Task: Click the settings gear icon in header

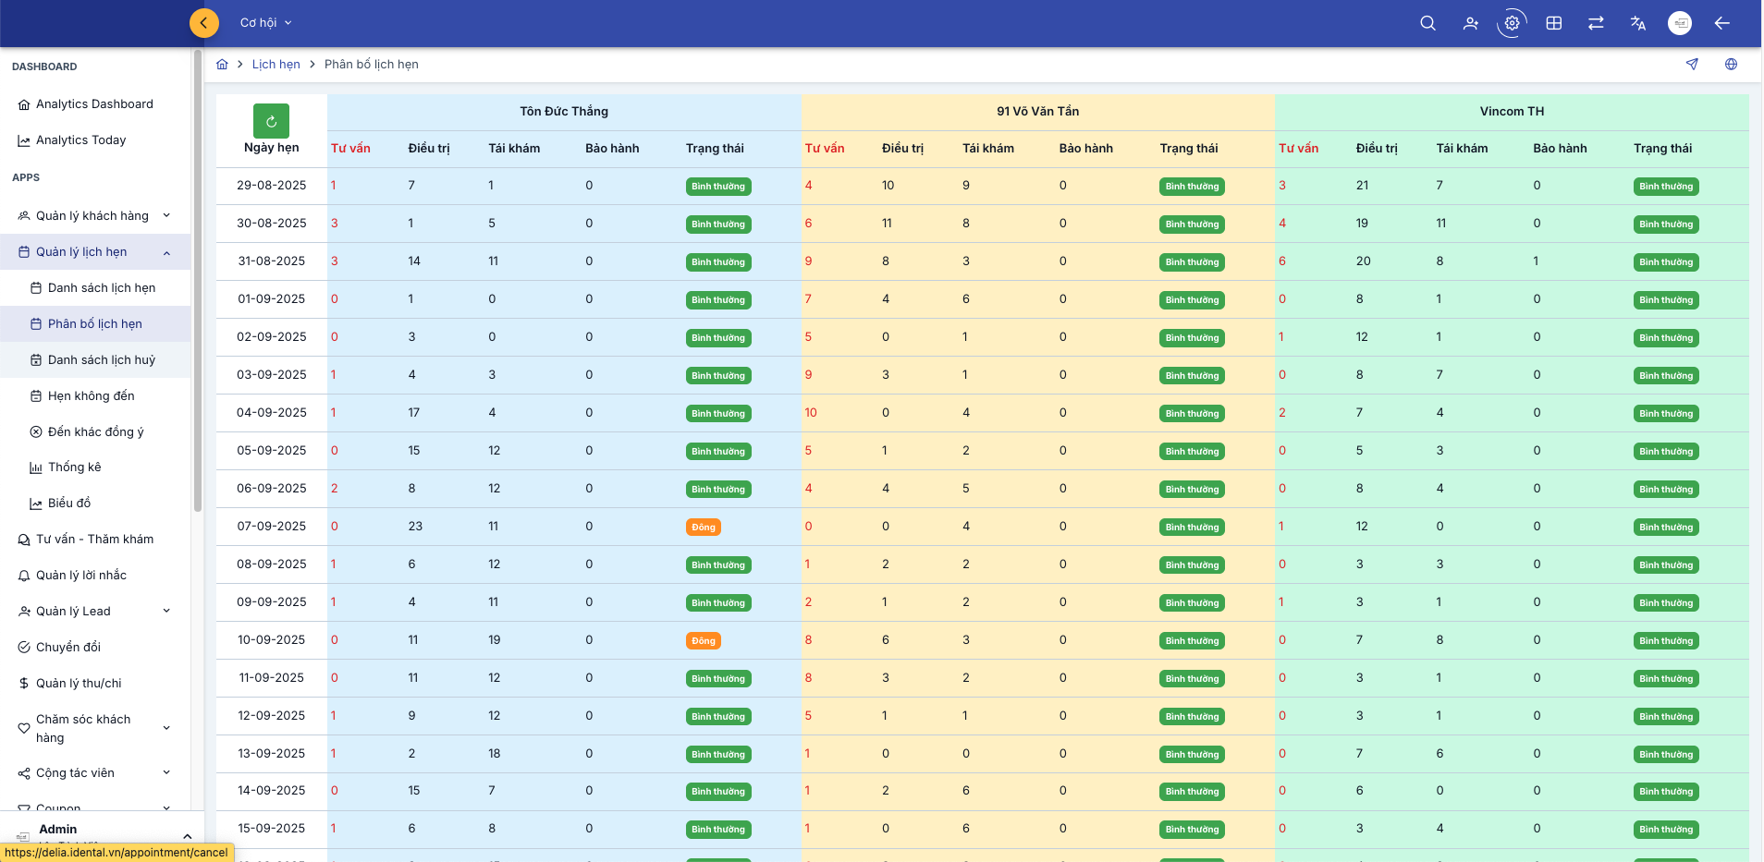Action: (1512, 23)
